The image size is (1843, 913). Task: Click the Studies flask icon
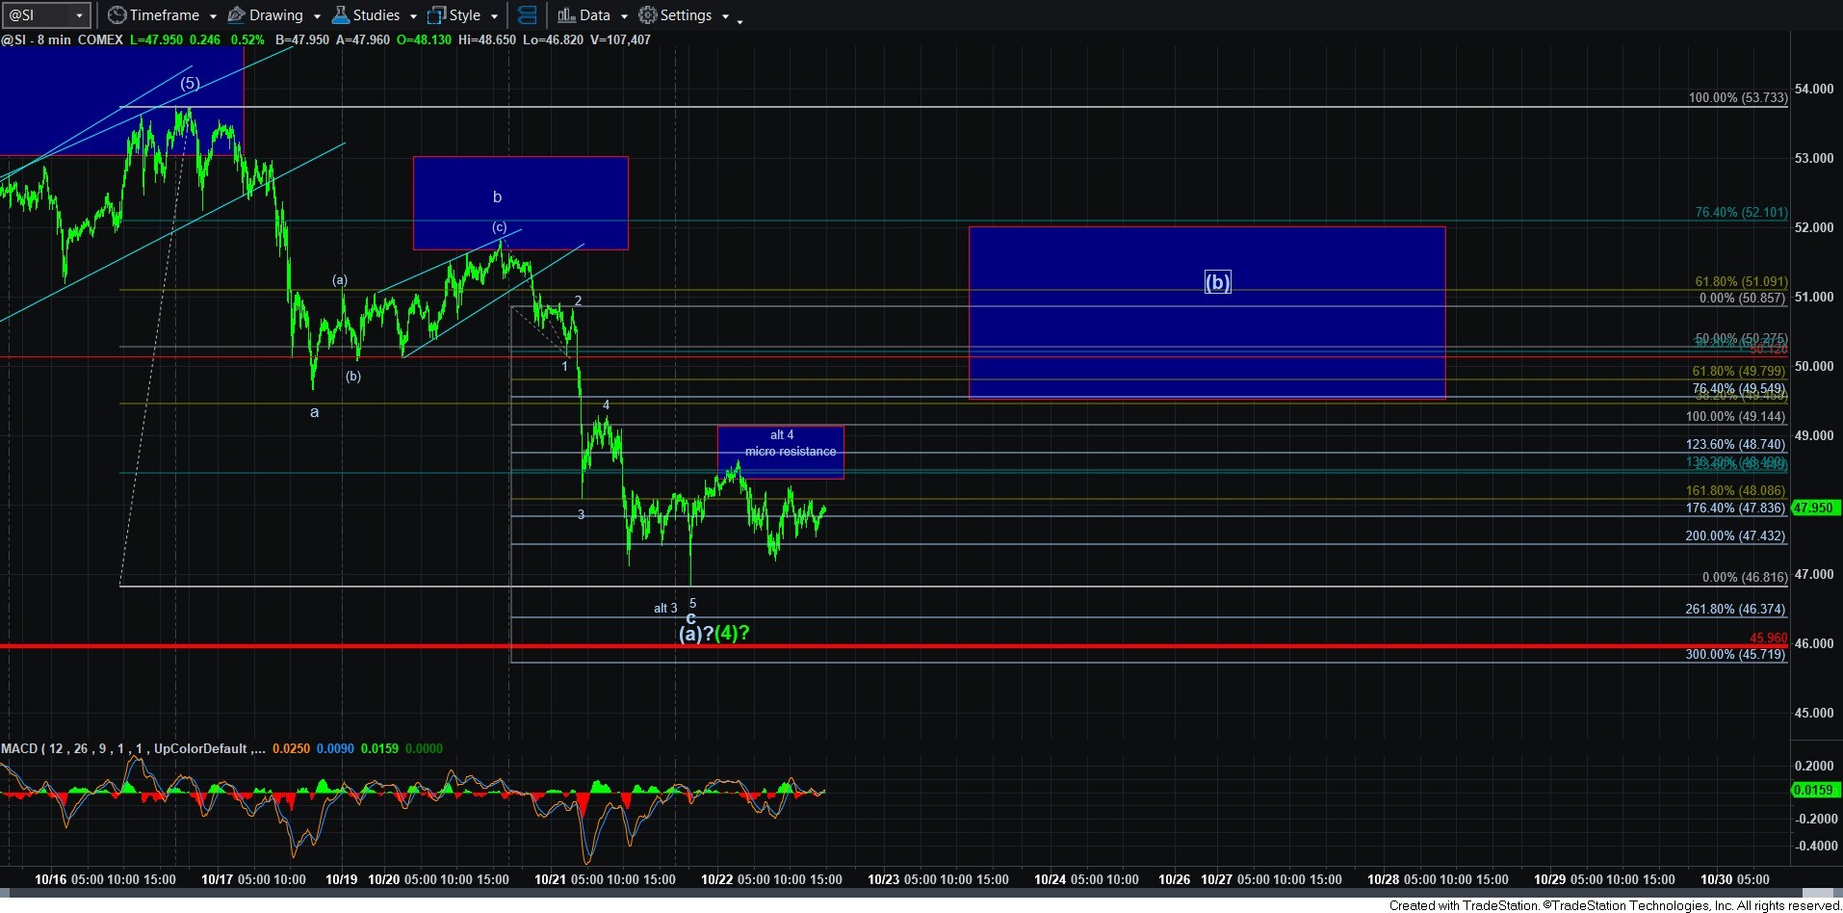(x=341, y=15)
